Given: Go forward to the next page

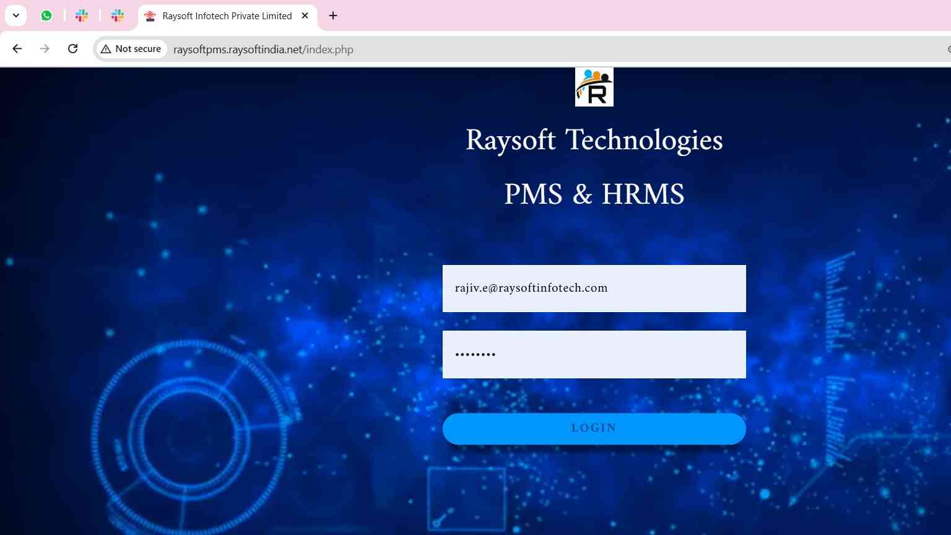Looking at the screenshot, I should [45, 48].
